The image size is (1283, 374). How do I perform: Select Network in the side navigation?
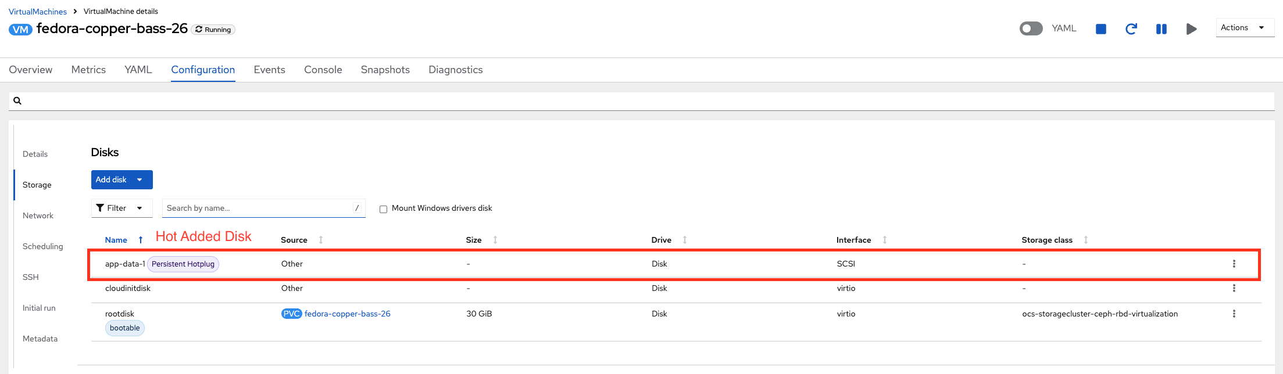click(38, 215)
